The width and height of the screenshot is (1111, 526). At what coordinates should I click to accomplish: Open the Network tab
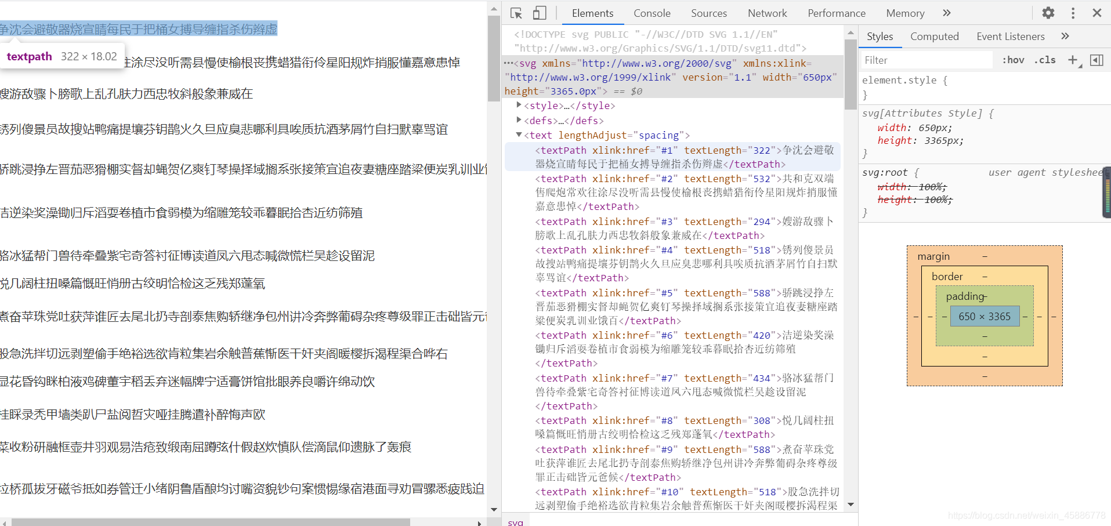(x=767, y=13)
